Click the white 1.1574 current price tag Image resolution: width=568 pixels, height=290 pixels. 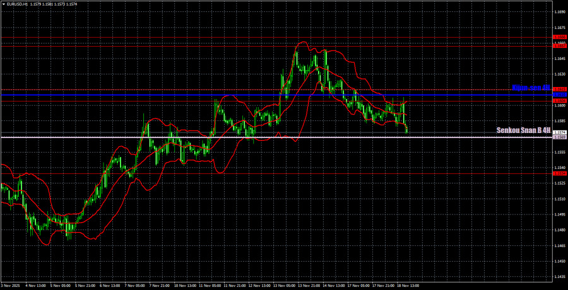560,132
